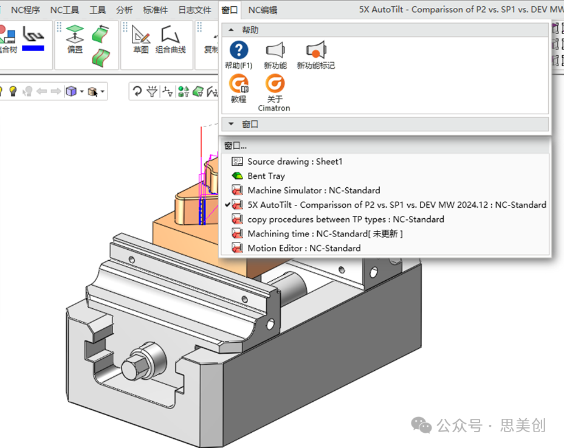Switch to Motion Editor : NC-Standard window
Image resolution: width=564 pixels, height=448 pixels.
tap(385, 248)
